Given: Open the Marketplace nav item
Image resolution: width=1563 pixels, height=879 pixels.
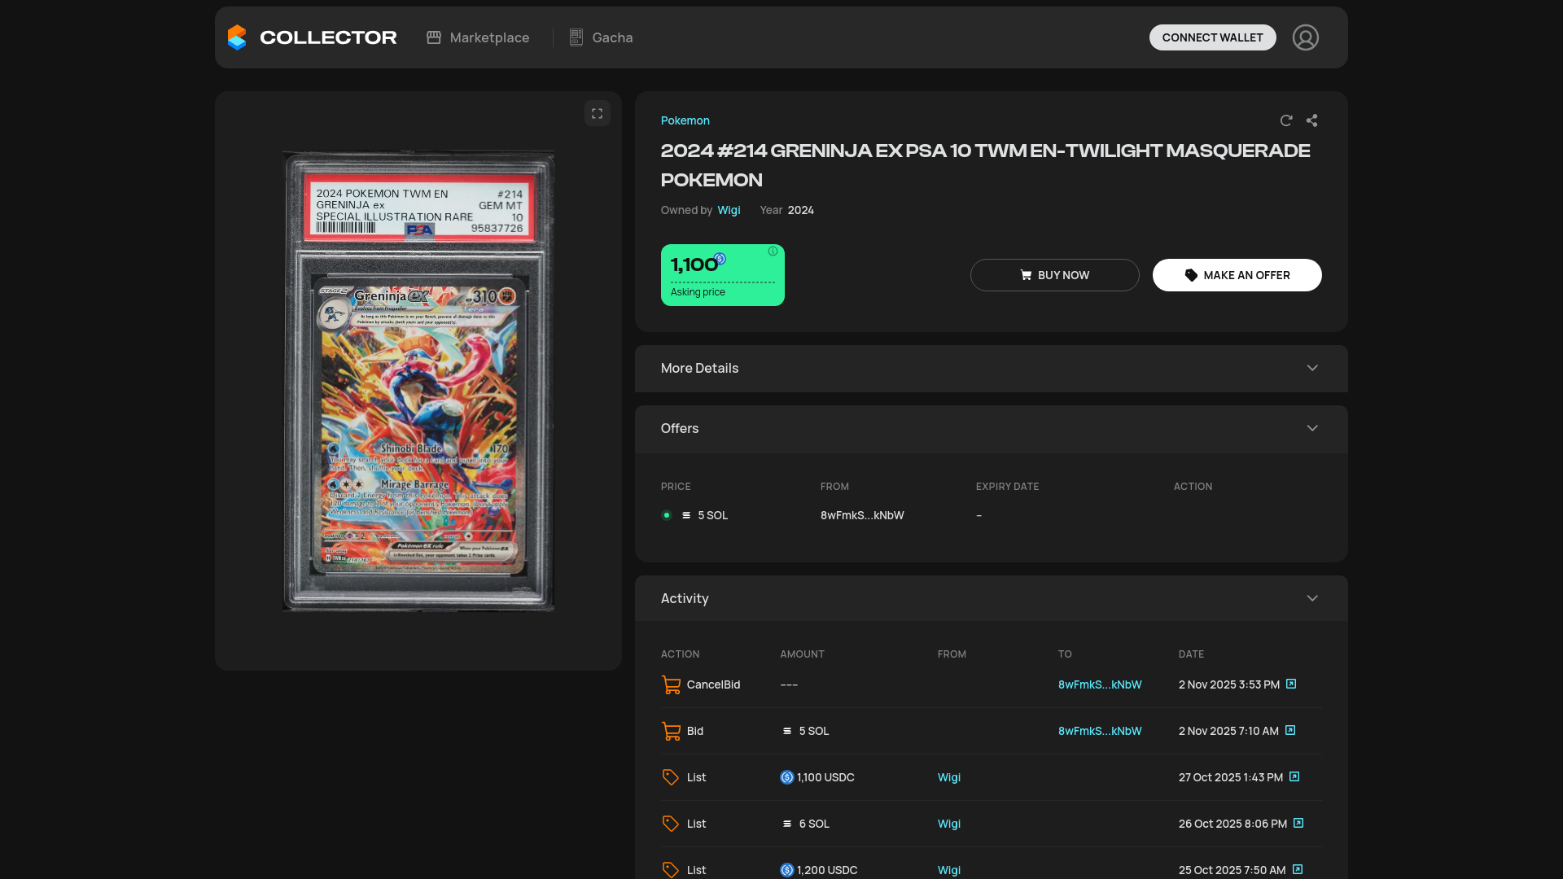Looking at the screenshot, I should [478, 37].
